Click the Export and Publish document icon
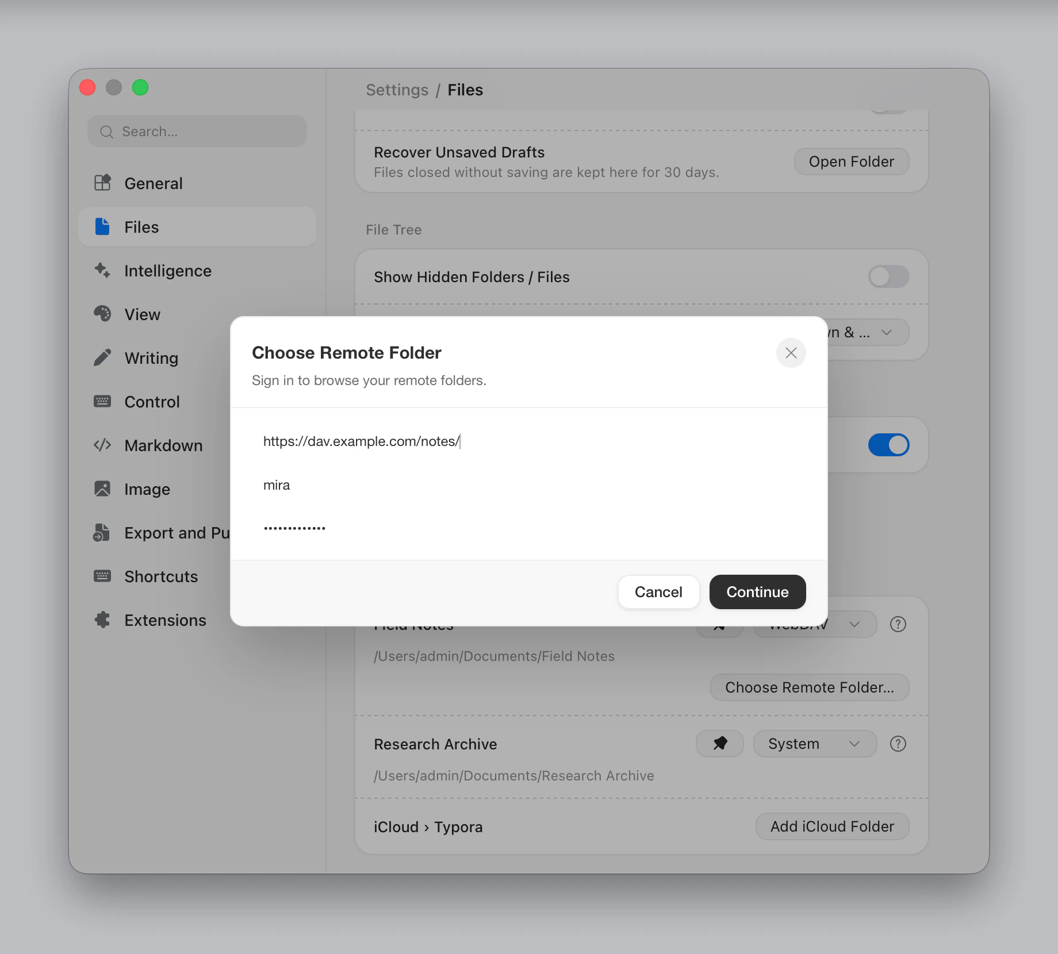This screenshot has width=1058, height=954. pos(102,532)
